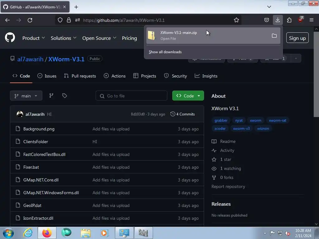
Task: Open the al7awarih owner link
Action: 30,59
